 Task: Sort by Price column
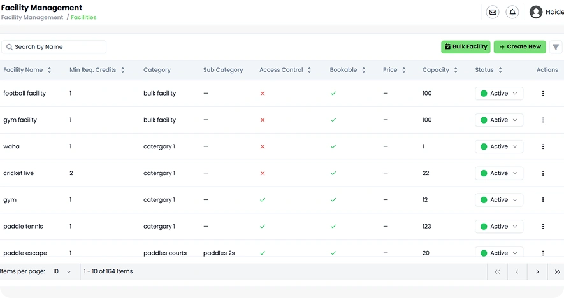point(403,70)
